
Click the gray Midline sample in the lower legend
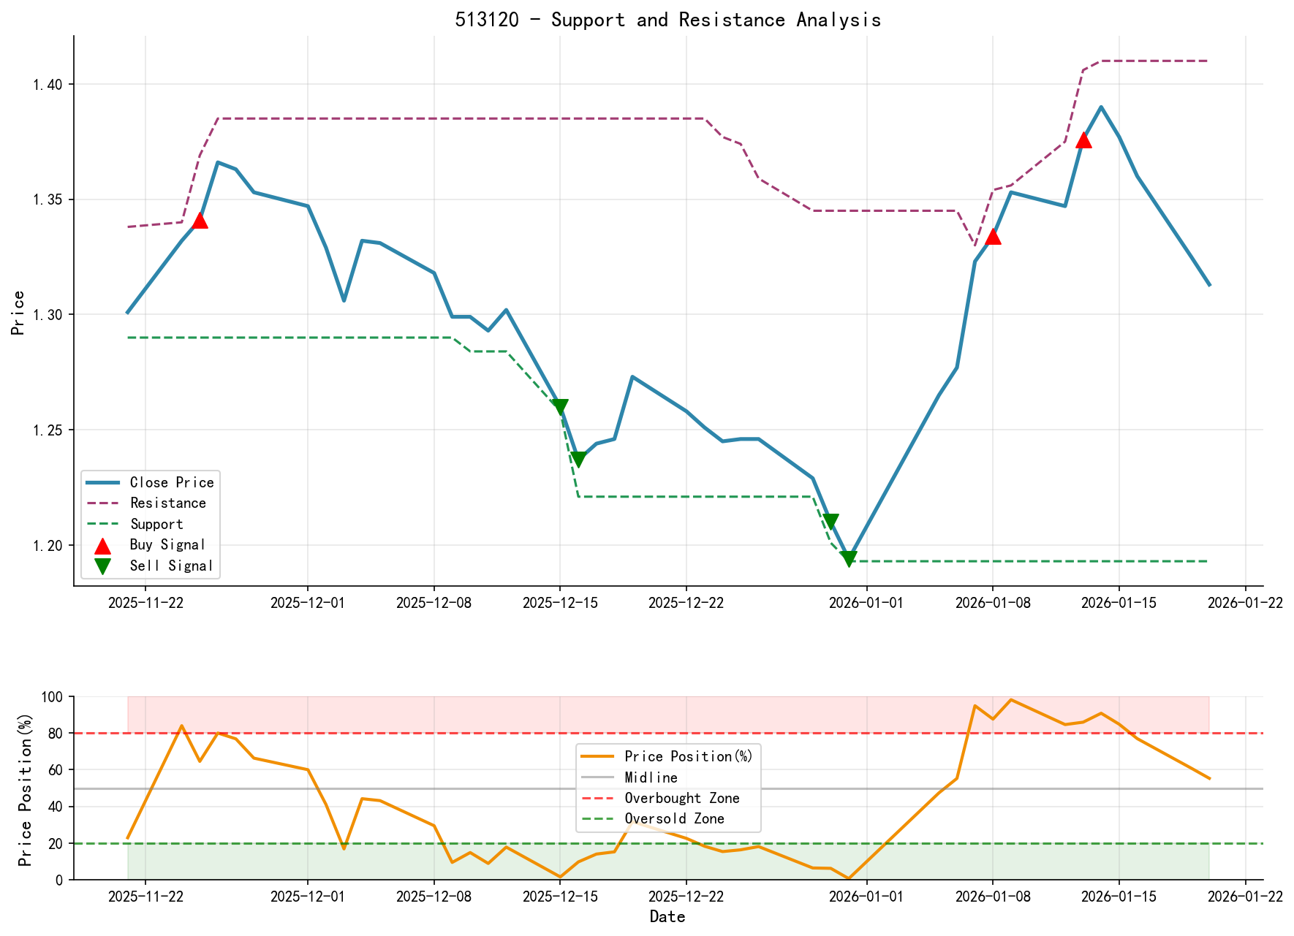[598, 777]
